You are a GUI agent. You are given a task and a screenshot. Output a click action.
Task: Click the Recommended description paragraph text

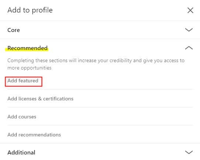point(96,64)
